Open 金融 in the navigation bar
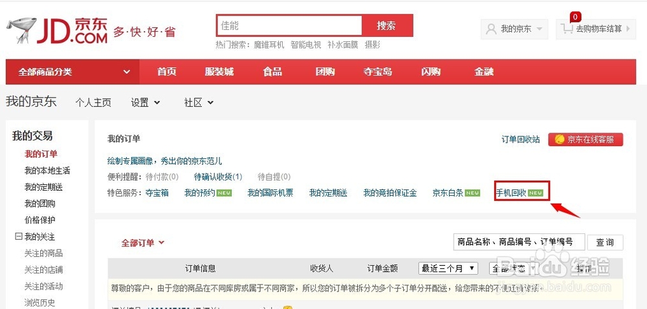 pyautogui.click(x=483, y=72)
